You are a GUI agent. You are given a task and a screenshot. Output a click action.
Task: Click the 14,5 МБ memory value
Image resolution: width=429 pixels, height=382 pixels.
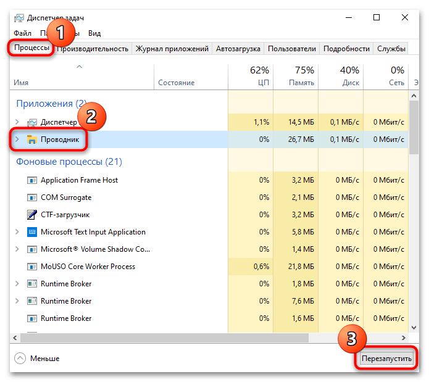click(301, 122)
